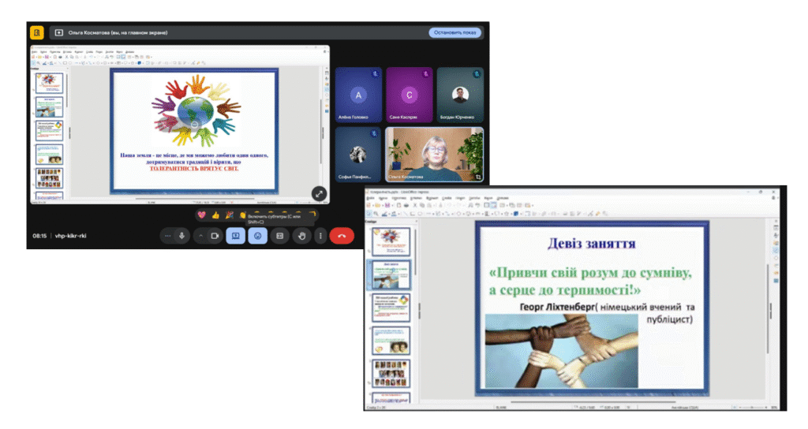Adjust the zoom slider in lower Impress status bar

(x=754, y=408)
